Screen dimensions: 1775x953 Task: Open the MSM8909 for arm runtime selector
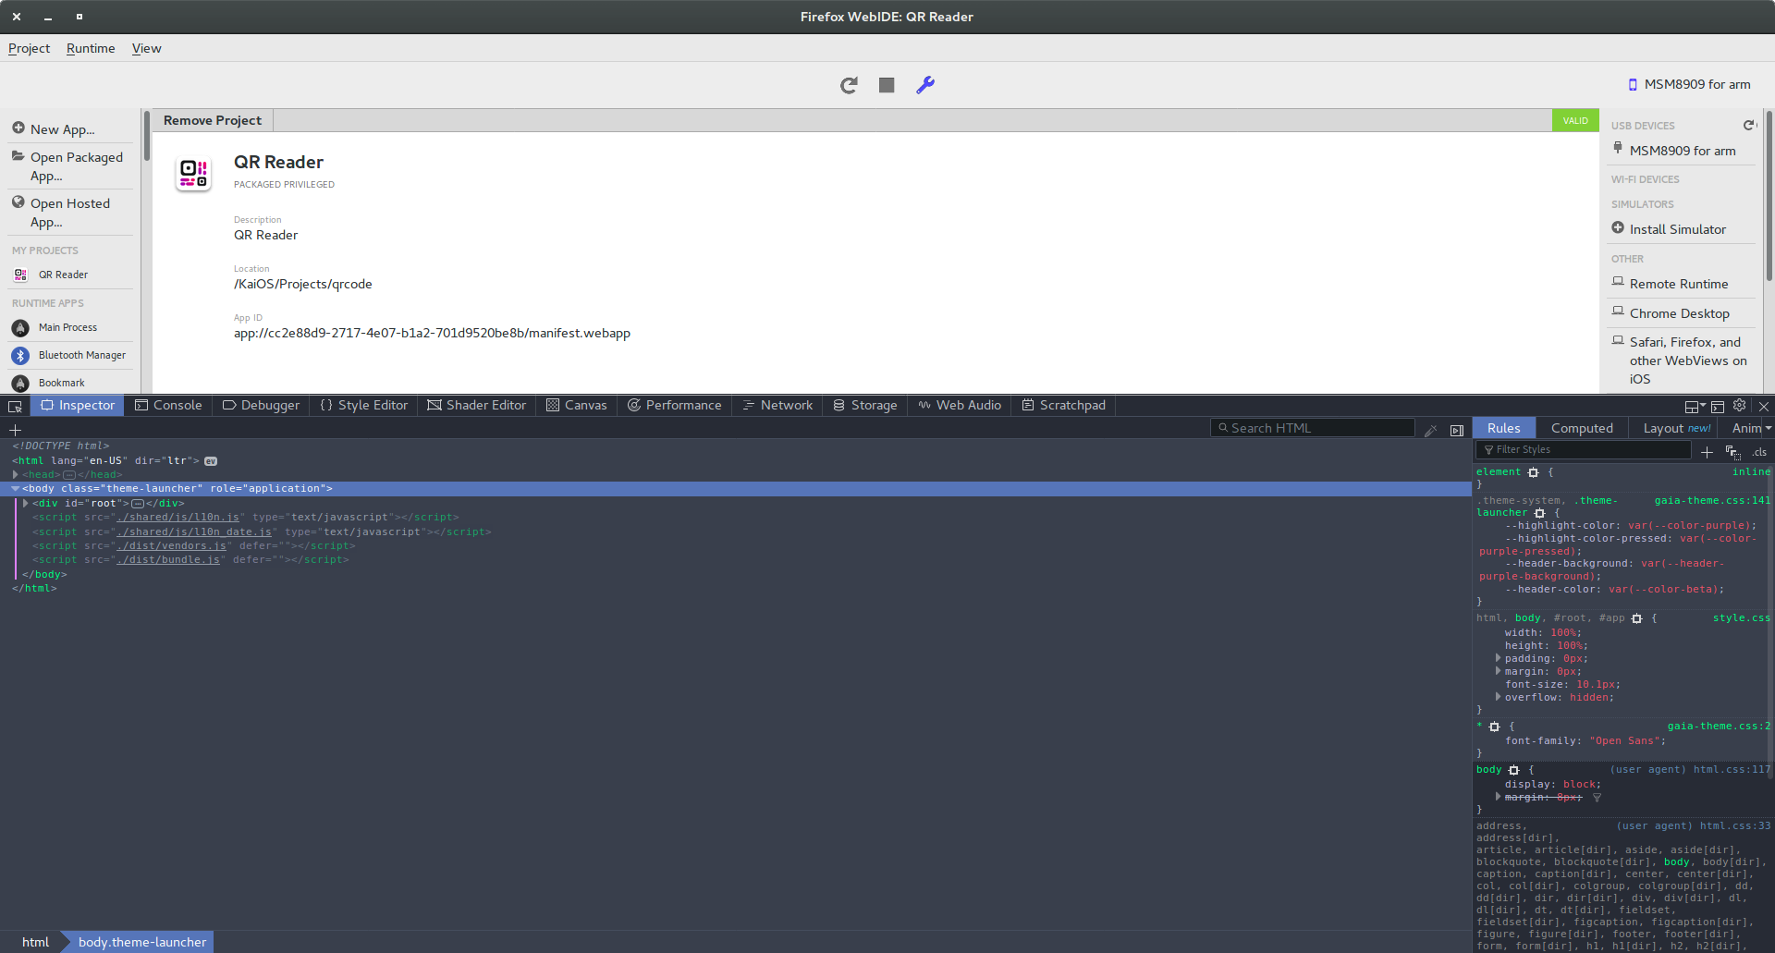(1689, 84)
